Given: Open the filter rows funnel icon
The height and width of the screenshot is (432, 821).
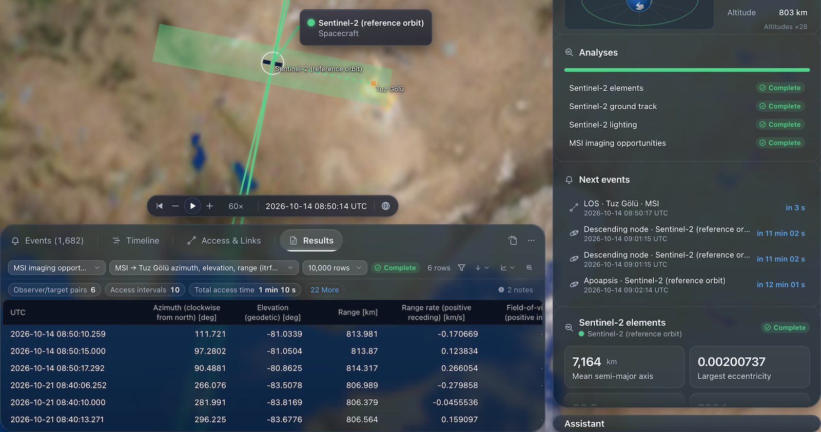Looking at the screenshot, I should click(x=461, y=268).
